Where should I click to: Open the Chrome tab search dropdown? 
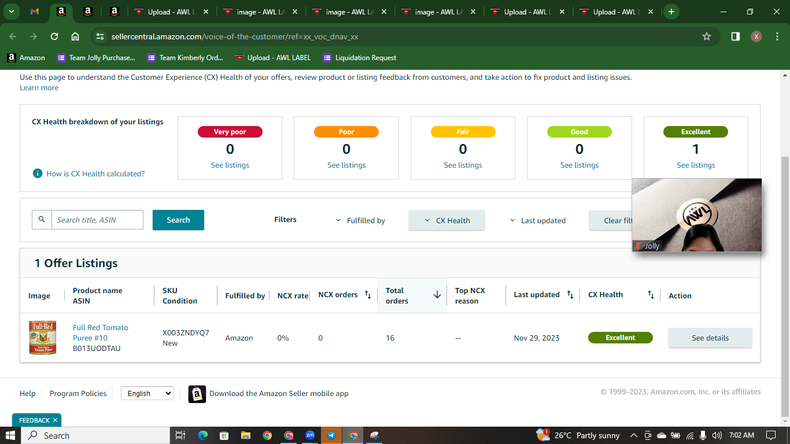(x=12, y=12)
